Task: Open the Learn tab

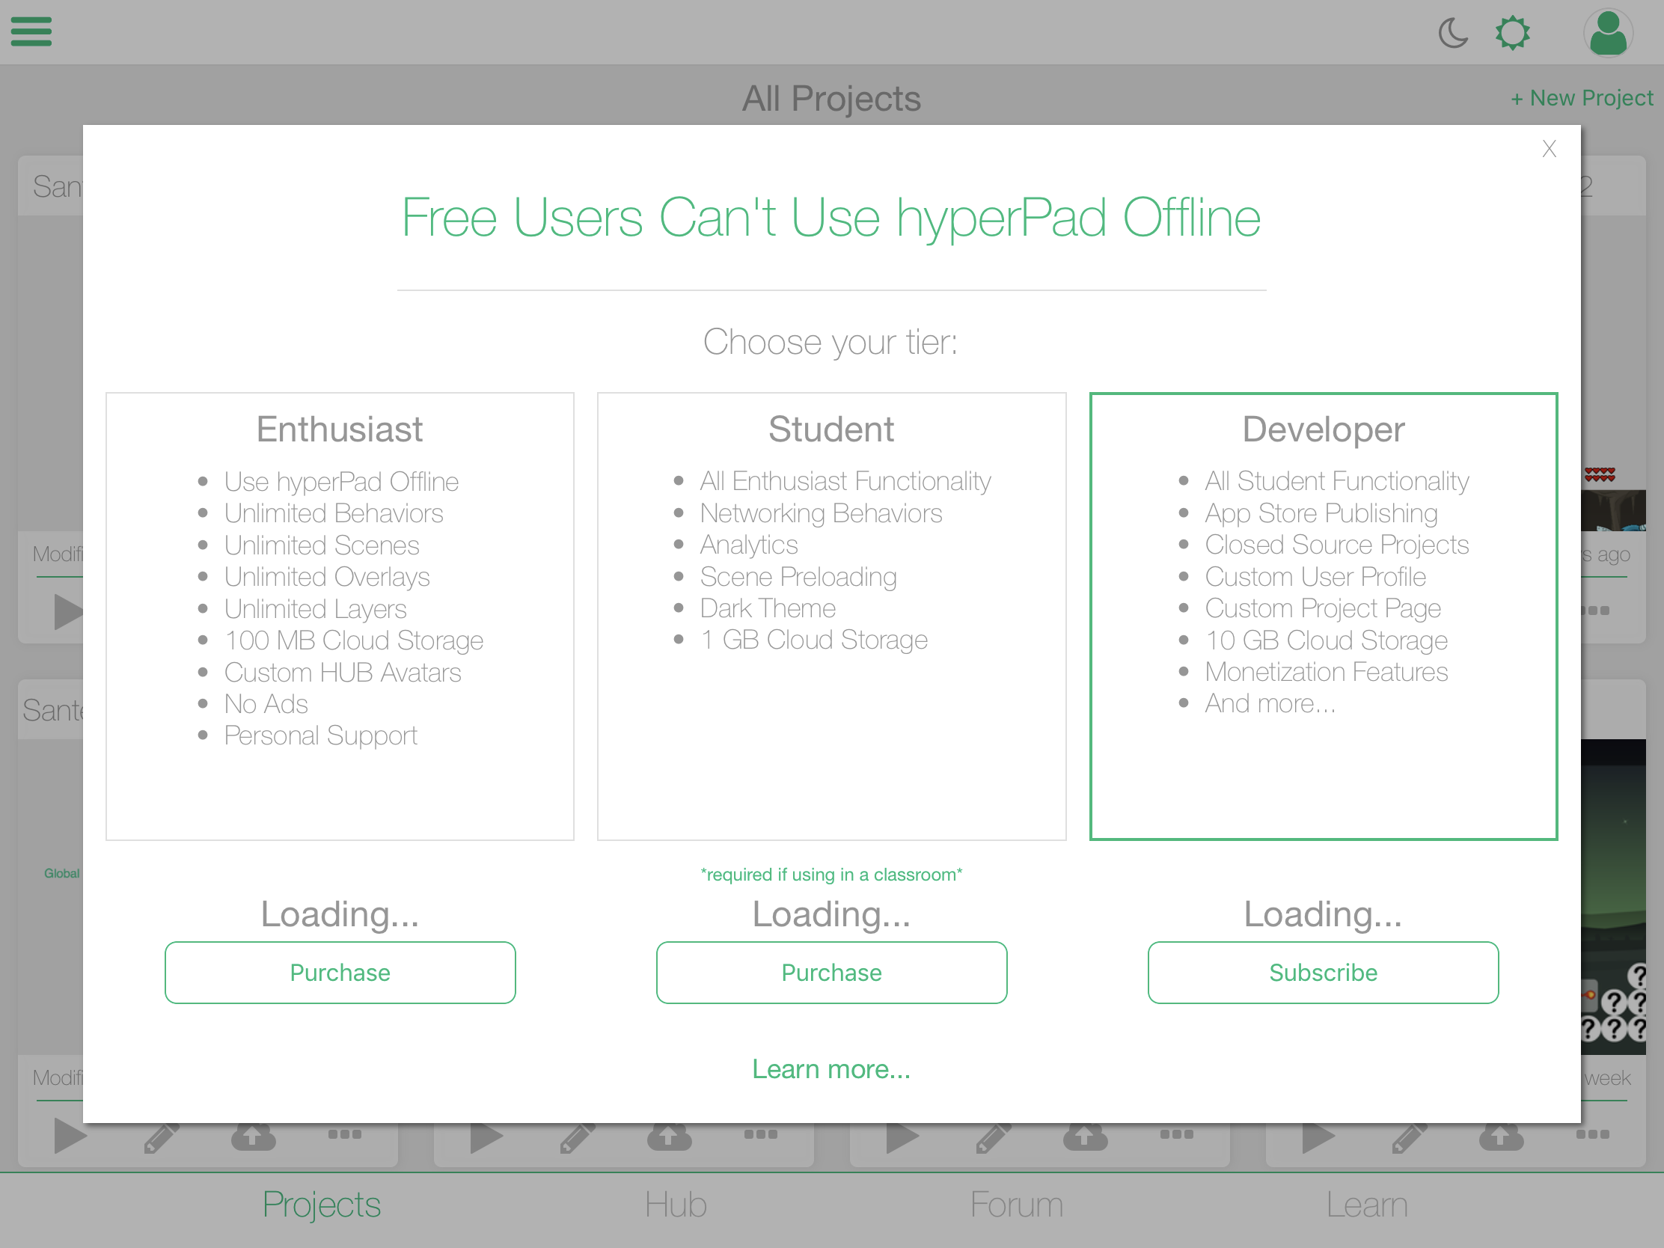Action: (1366, 1205)
